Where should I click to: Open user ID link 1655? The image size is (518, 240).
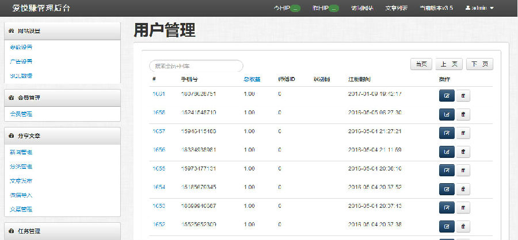pos(159,168)
